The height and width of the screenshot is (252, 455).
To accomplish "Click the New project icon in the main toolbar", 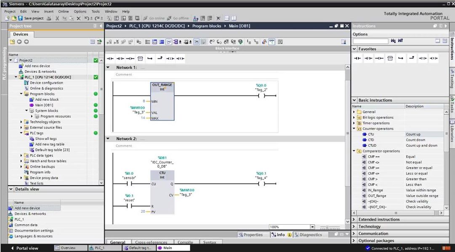I will click(x=7, y=18).
